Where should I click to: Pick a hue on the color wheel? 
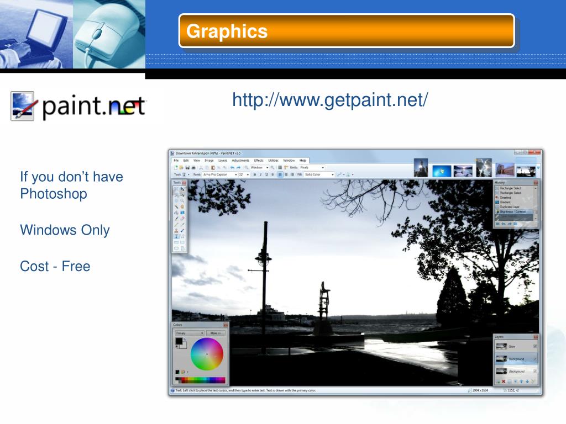pos(207,354)
